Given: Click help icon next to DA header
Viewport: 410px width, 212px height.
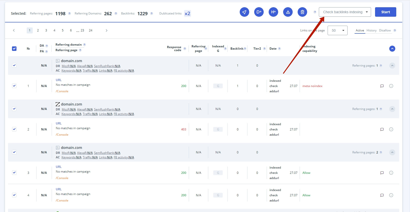Looking at the screenshot, I should pyautogui.click(x=47, y=46).
